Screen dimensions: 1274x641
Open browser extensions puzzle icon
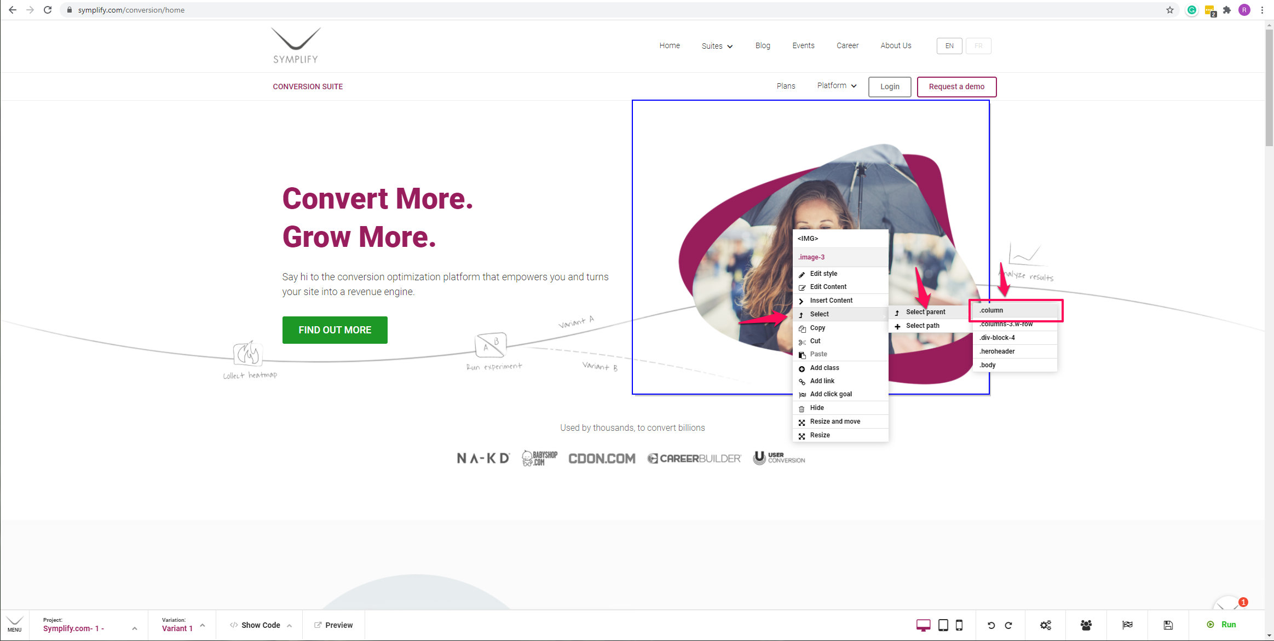[x=1227, y=10]
